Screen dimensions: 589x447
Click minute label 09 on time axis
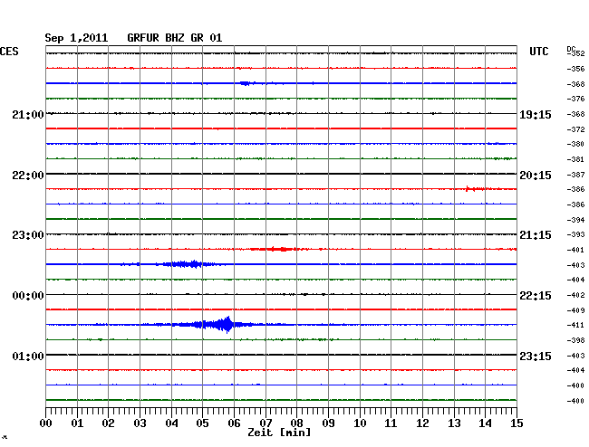(328, 423)
